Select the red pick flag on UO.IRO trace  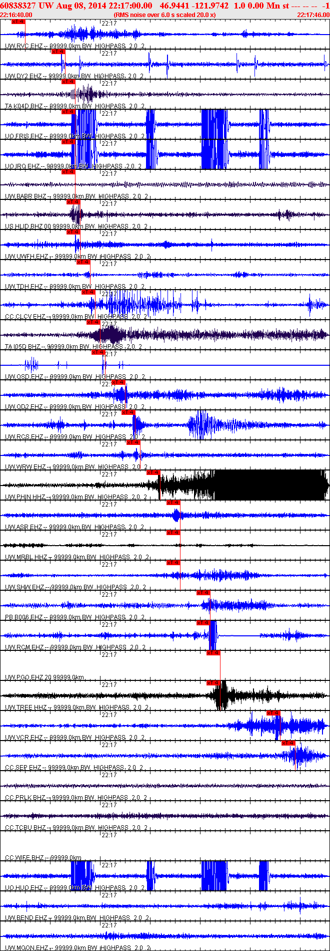coord(68,142)
